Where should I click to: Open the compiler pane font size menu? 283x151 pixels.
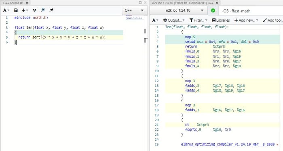[x=155, y=20]
